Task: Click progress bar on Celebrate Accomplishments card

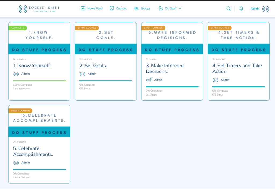Action: tap(39, 170)
